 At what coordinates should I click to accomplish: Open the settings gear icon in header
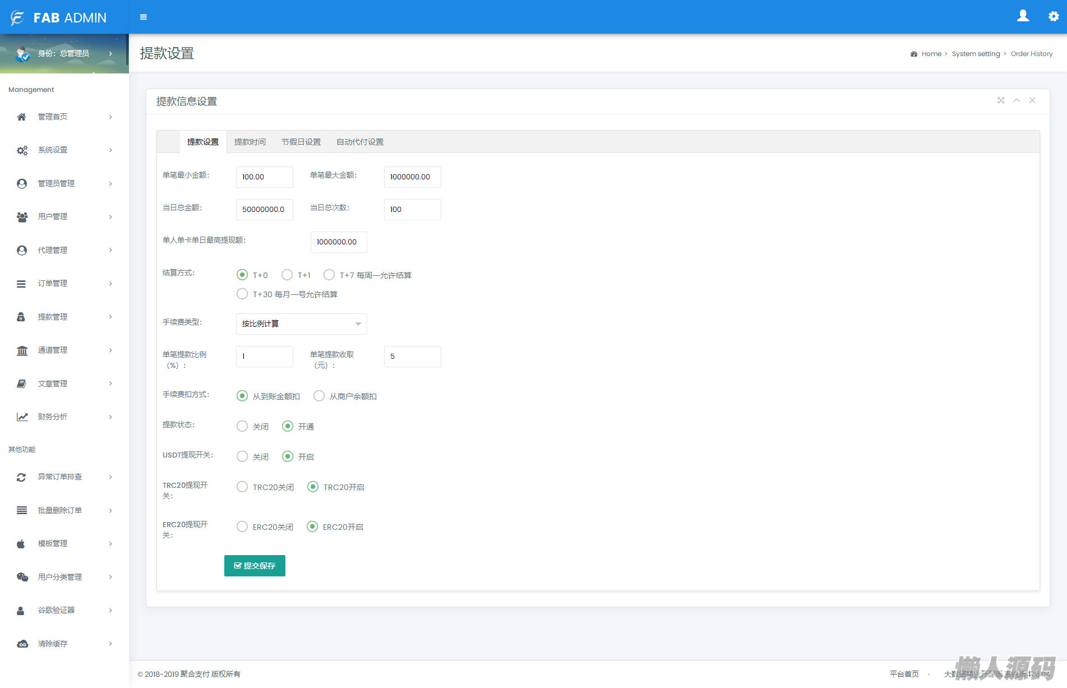1054,17
